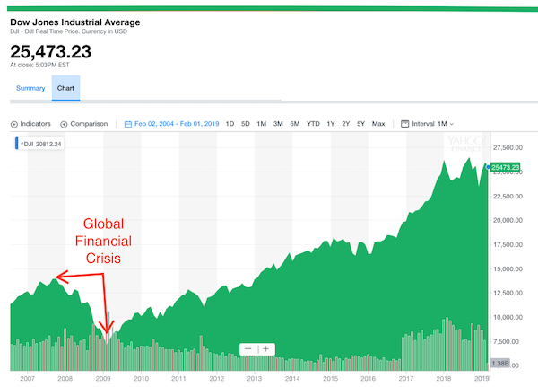
Task: Select the 5D time range
Action: click(x=246, y=124)
